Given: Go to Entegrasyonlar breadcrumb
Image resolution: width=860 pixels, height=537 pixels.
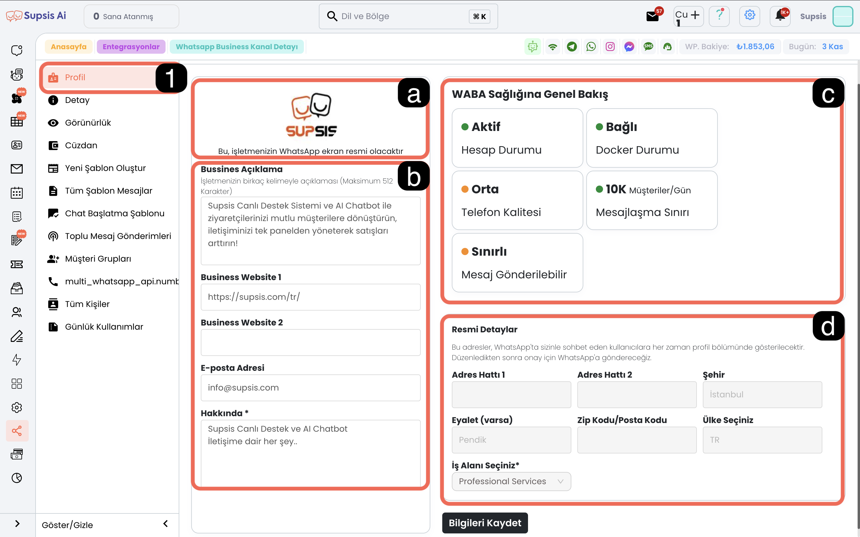Looking at the screenshot, I should [131, 47].
